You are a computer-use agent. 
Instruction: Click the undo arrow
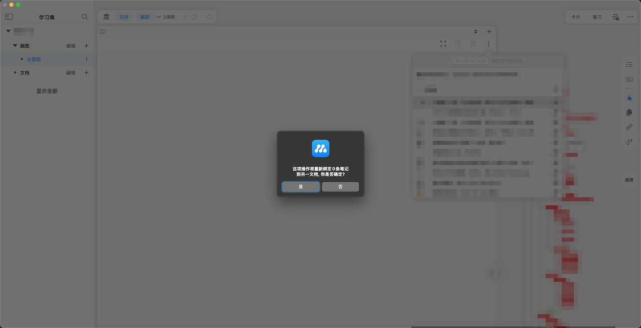coord(194,17)
